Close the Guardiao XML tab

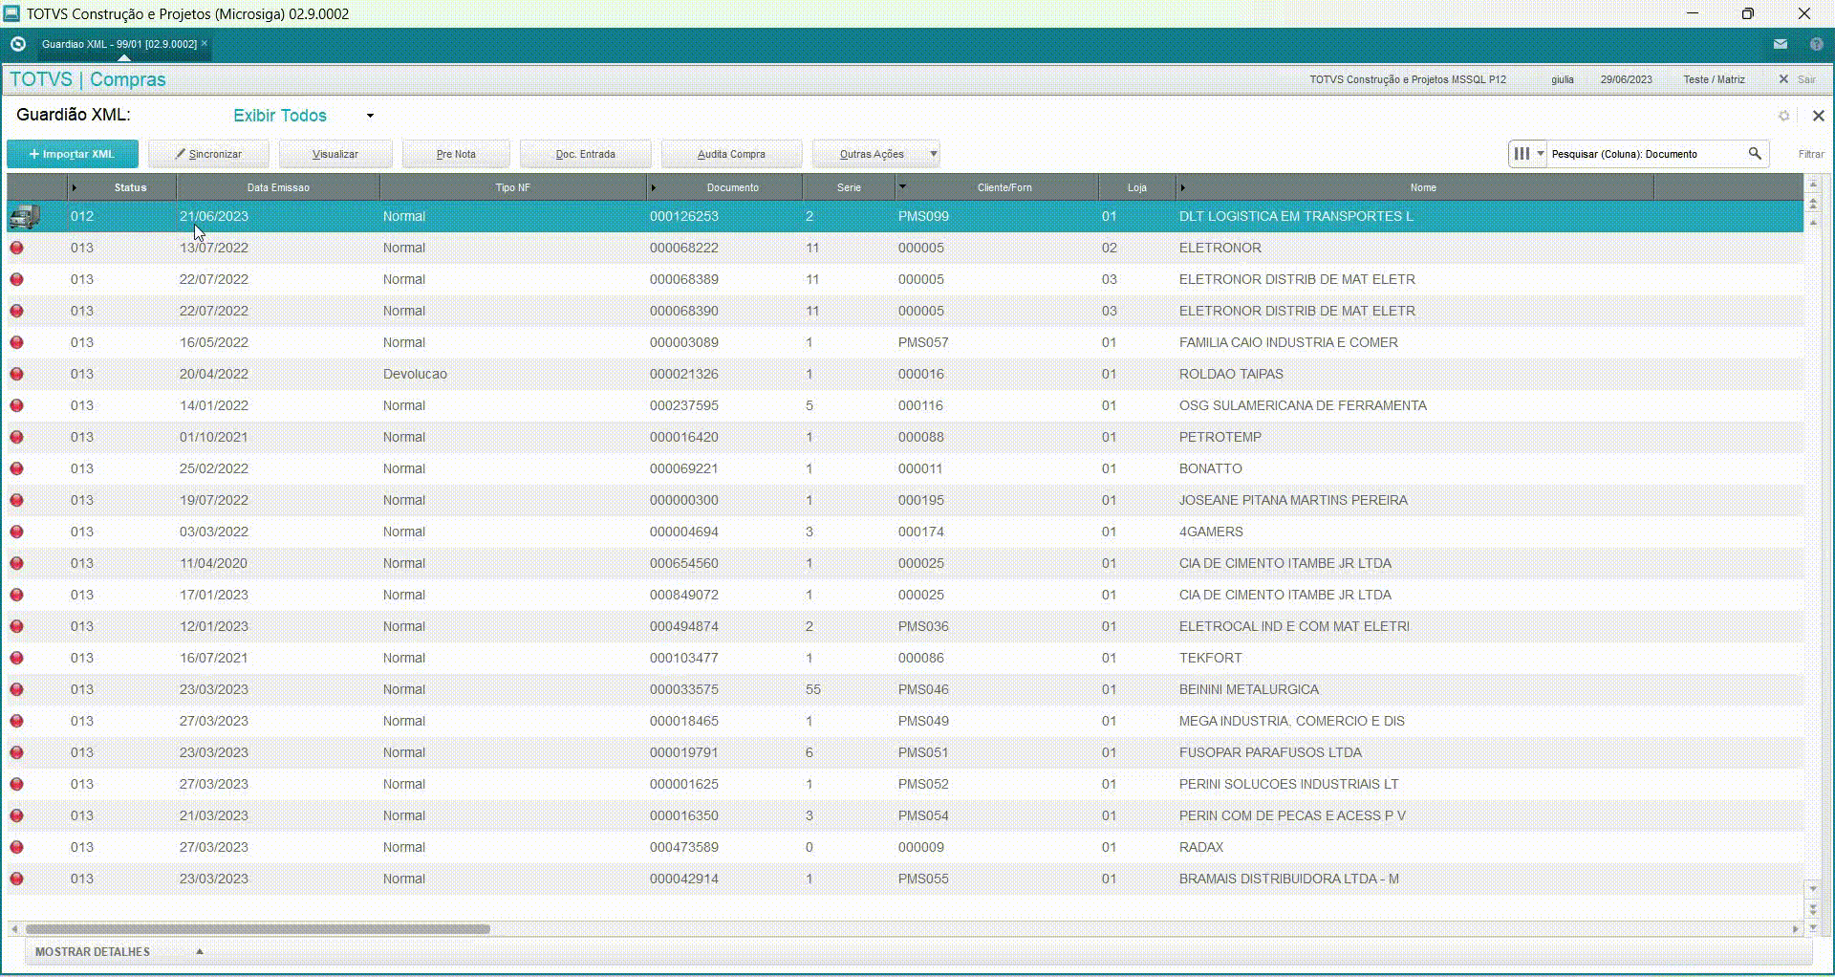tap(205, 43)
